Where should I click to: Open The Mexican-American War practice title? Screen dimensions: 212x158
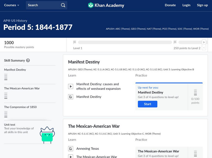(158, 151)
